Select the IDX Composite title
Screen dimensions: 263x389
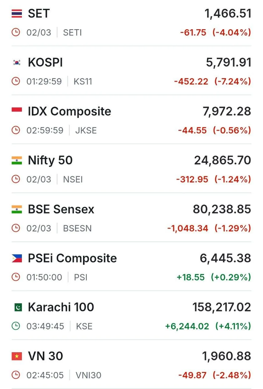69,112
